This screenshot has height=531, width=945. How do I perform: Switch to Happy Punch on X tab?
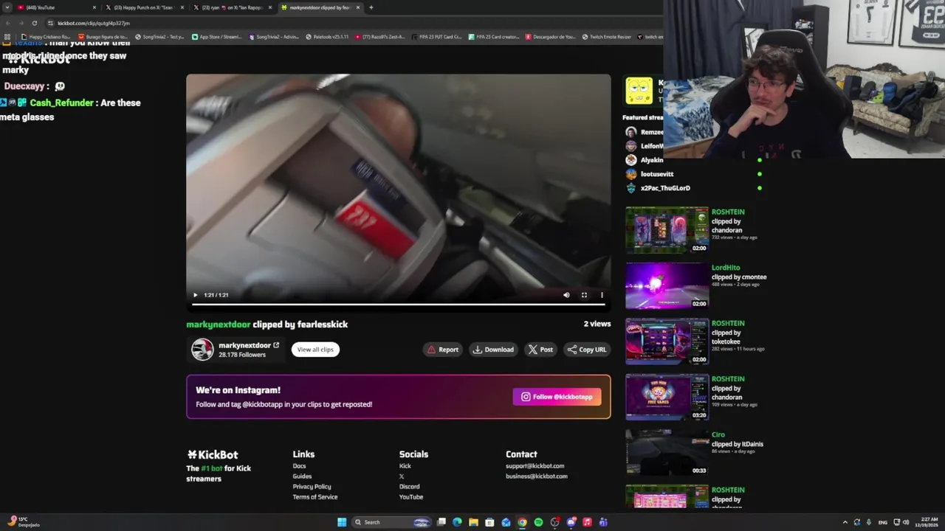142,7
